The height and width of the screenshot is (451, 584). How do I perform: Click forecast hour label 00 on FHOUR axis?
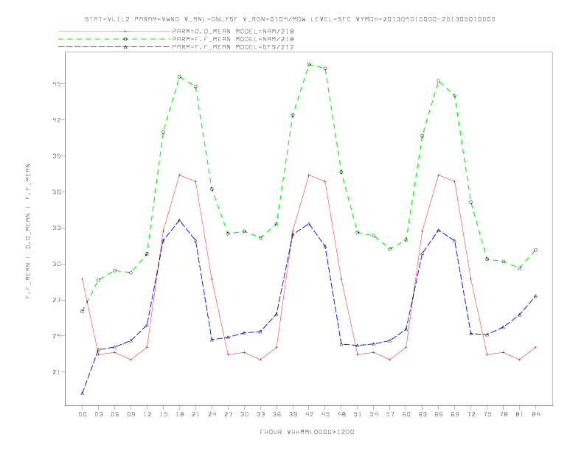point(83,414)
